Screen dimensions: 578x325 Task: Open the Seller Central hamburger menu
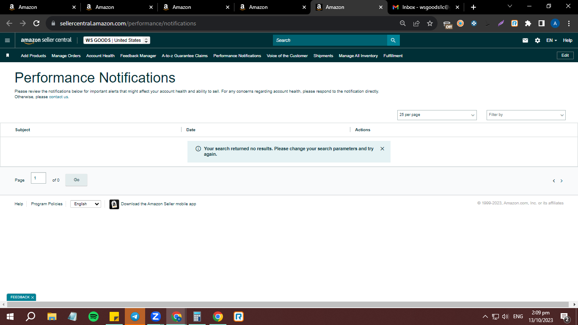(x=7, y=40)
